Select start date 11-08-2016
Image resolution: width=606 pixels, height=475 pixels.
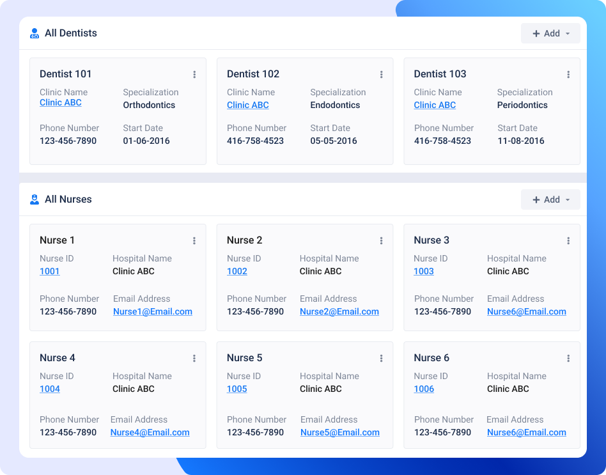point(521,141)
